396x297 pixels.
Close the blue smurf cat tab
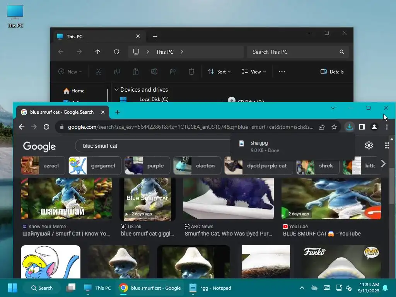pos(103,112)
